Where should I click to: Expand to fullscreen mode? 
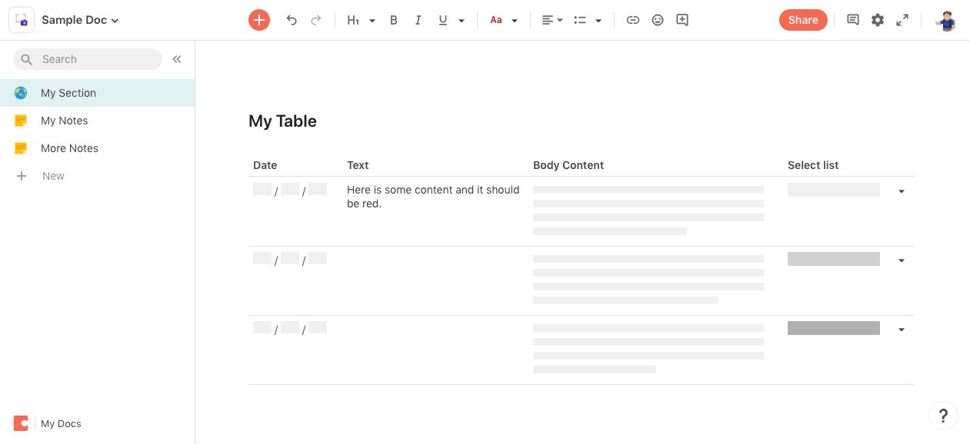click(x=902, y=20)
